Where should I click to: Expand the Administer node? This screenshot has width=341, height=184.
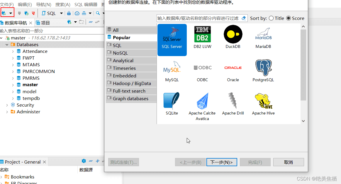(7, 112)
